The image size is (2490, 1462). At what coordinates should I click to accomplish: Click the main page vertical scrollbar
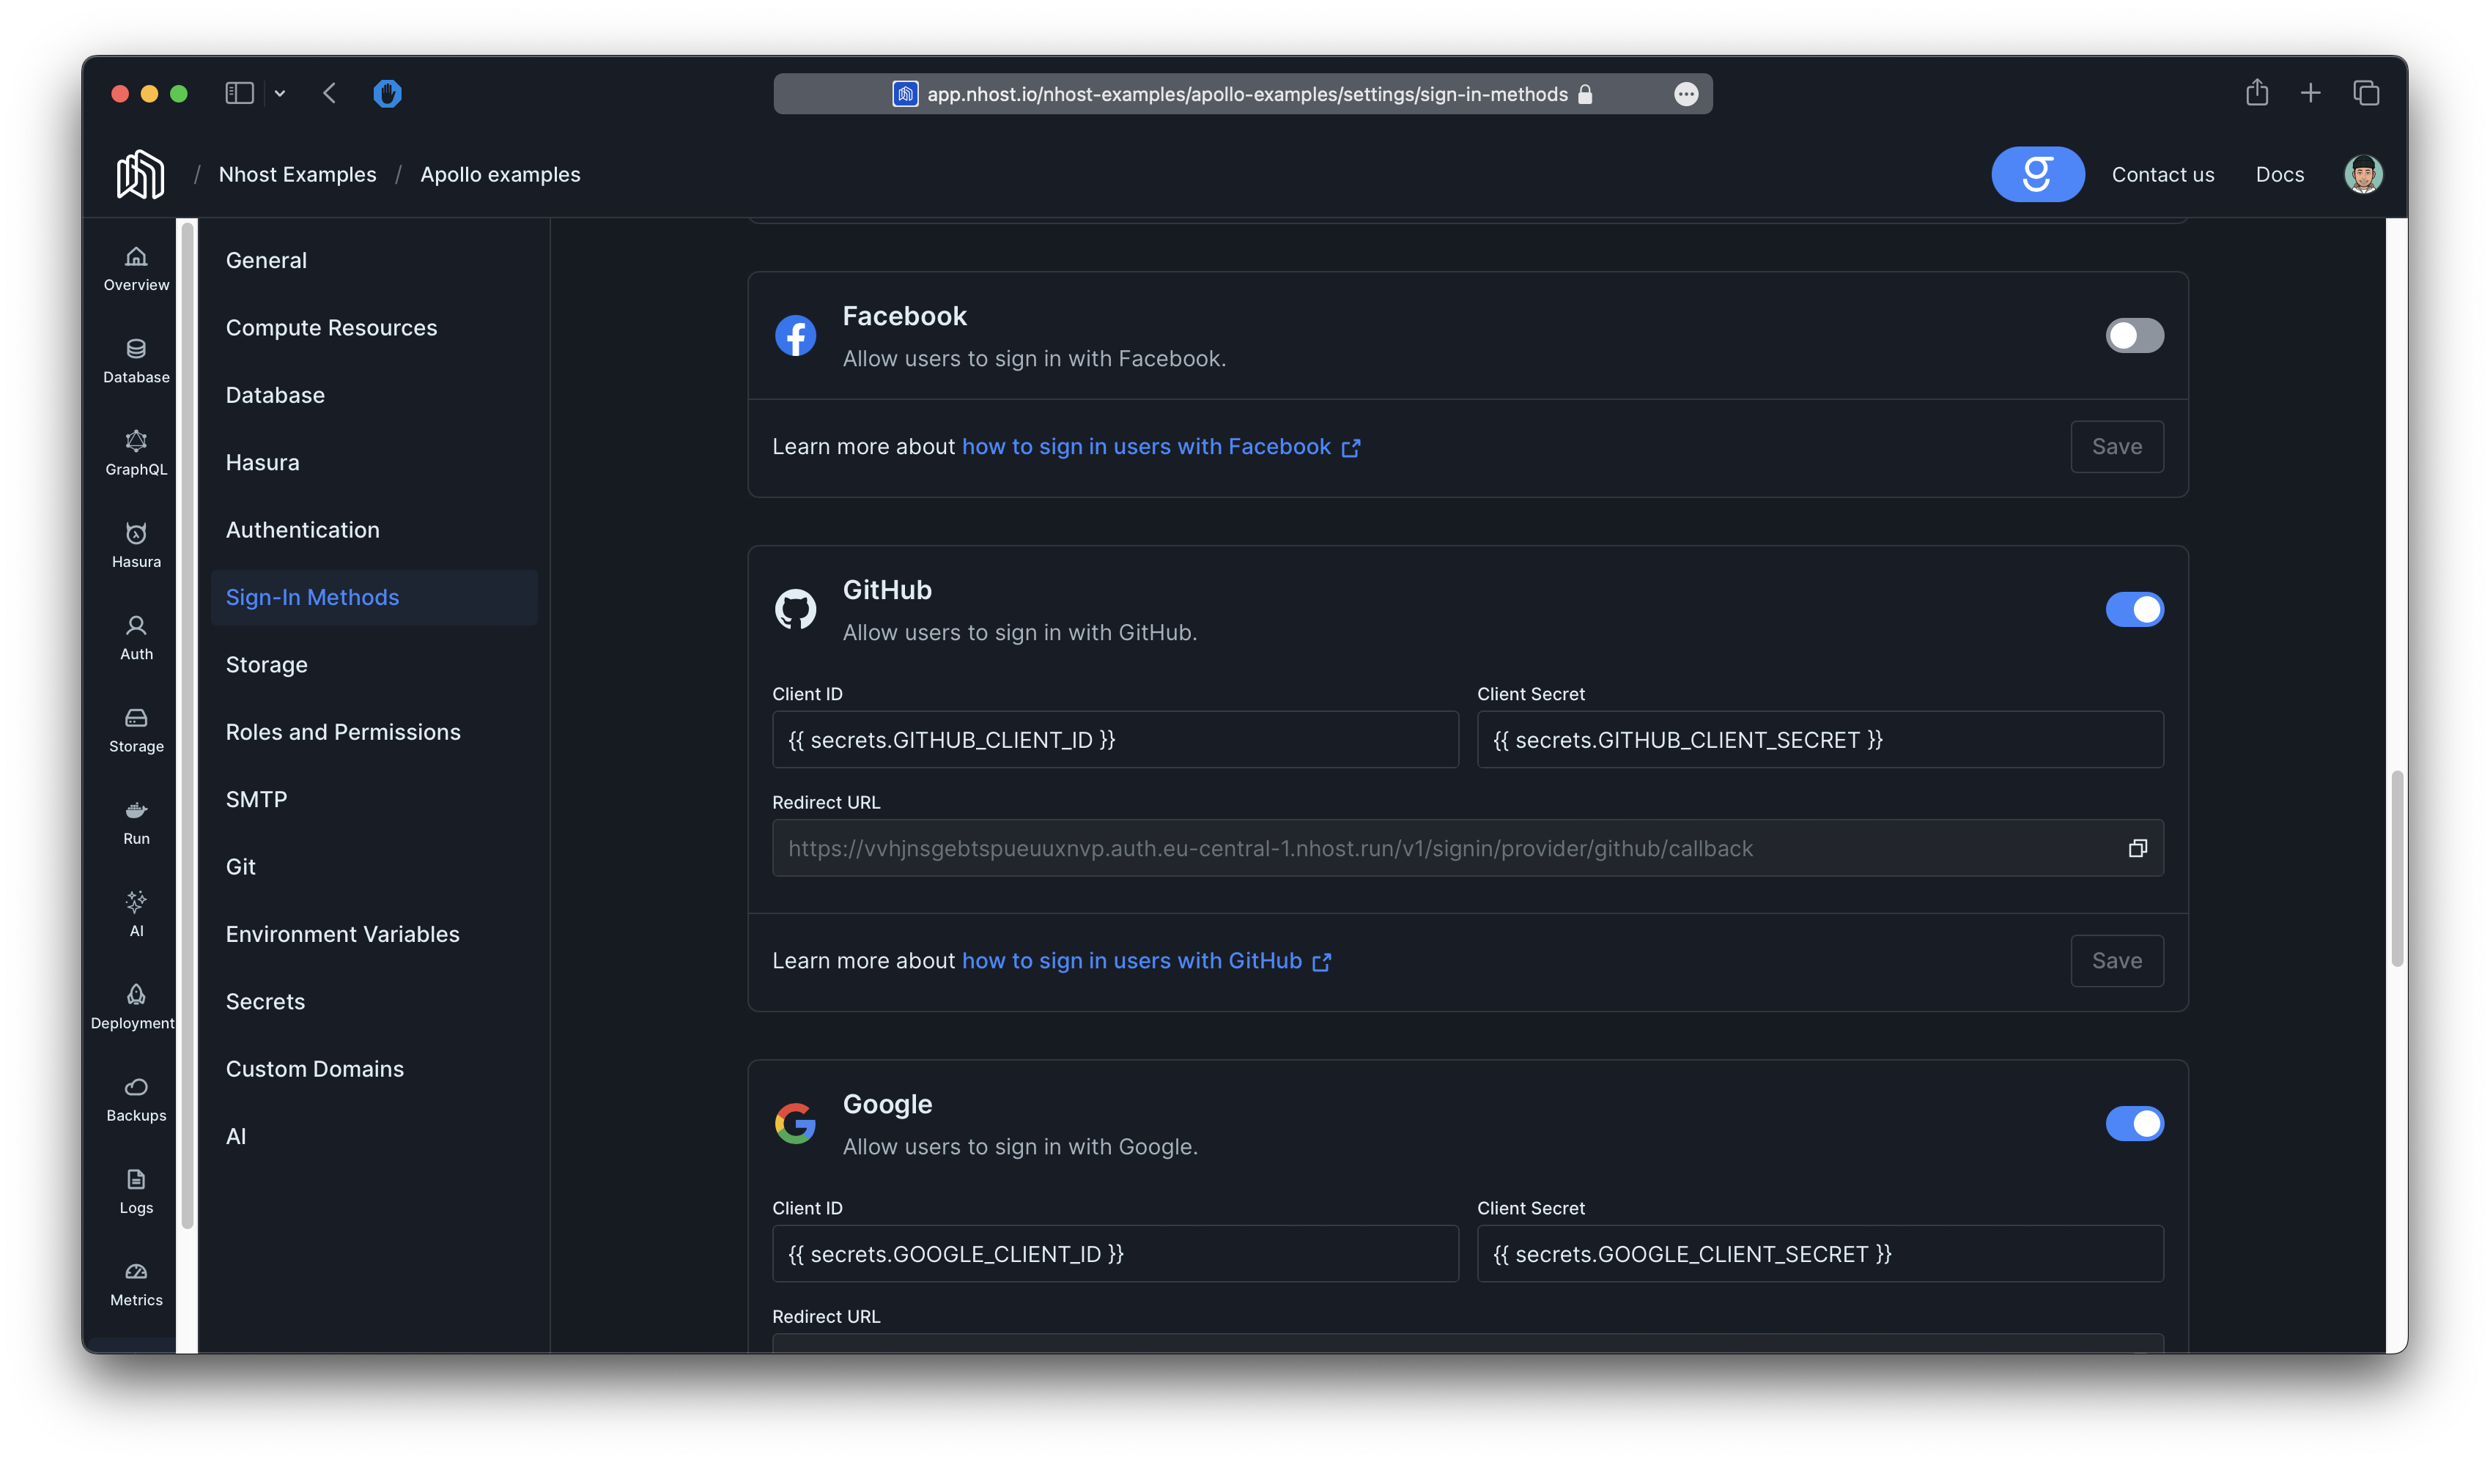pyautogui.click(x=2395, y=869)
